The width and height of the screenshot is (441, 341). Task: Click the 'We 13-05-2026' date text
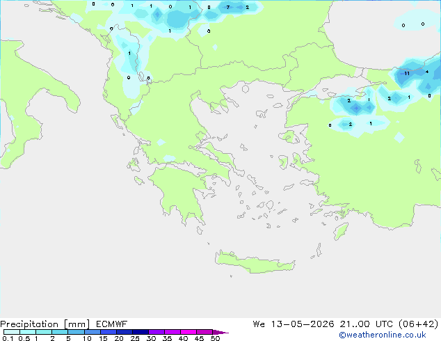(294, 324)
